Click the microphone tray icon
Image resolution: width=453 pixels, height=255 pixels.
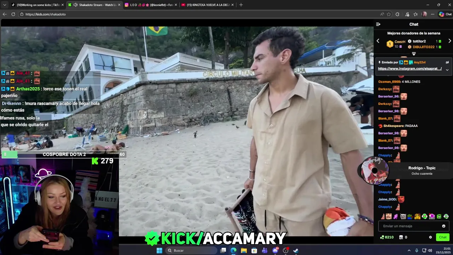tap(417, 250)
